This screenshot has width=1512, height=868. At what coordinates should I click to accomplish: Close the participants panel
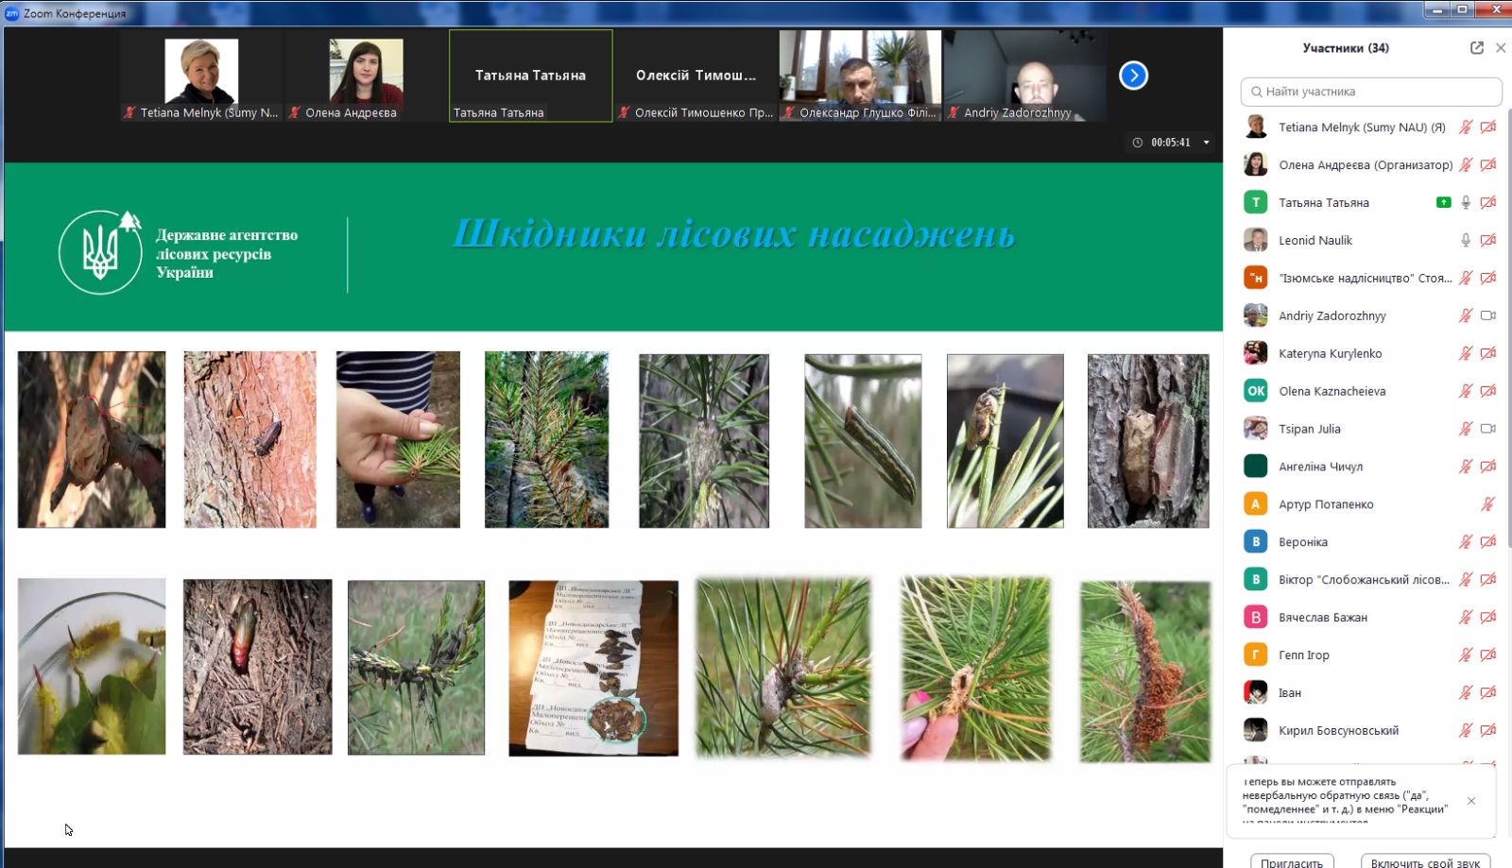[1501, 48]
